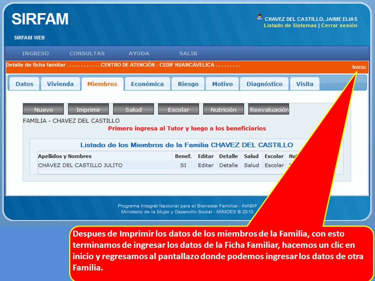Click the Reevaluación button

tap(269, 110)
